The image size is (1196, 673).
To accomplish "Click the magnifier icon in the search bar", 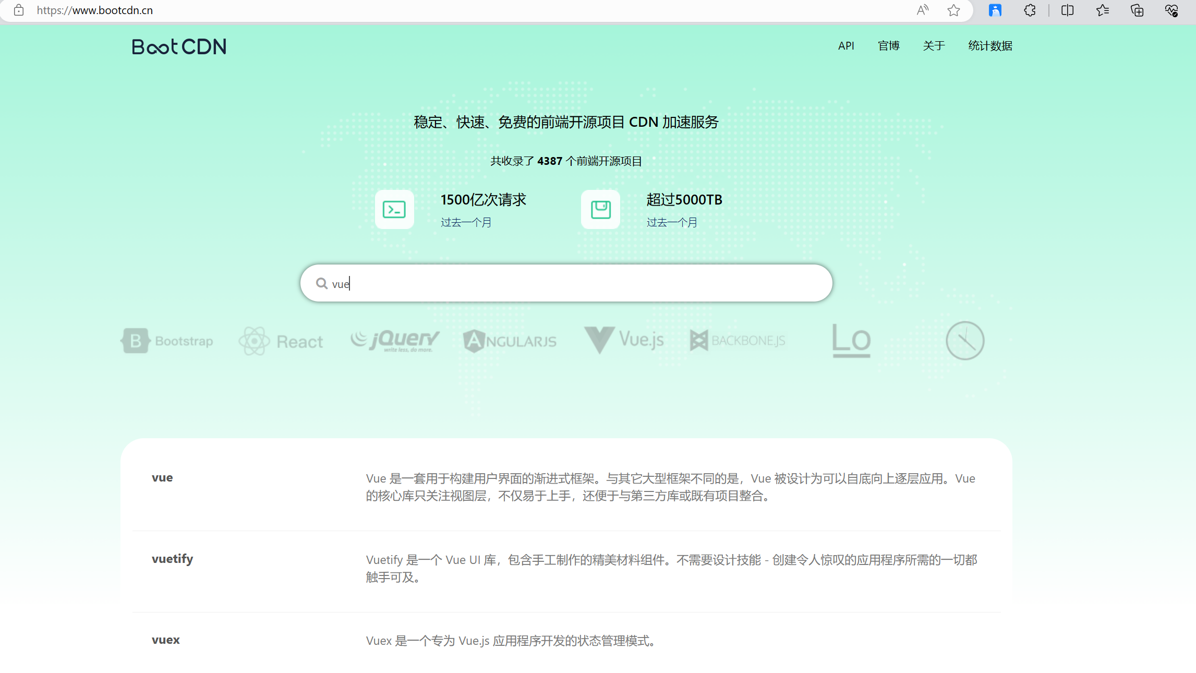I will (x=321, y=282).
